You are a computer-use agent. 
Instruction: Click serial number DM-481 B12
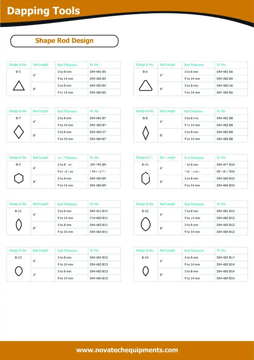pos(226,211)
